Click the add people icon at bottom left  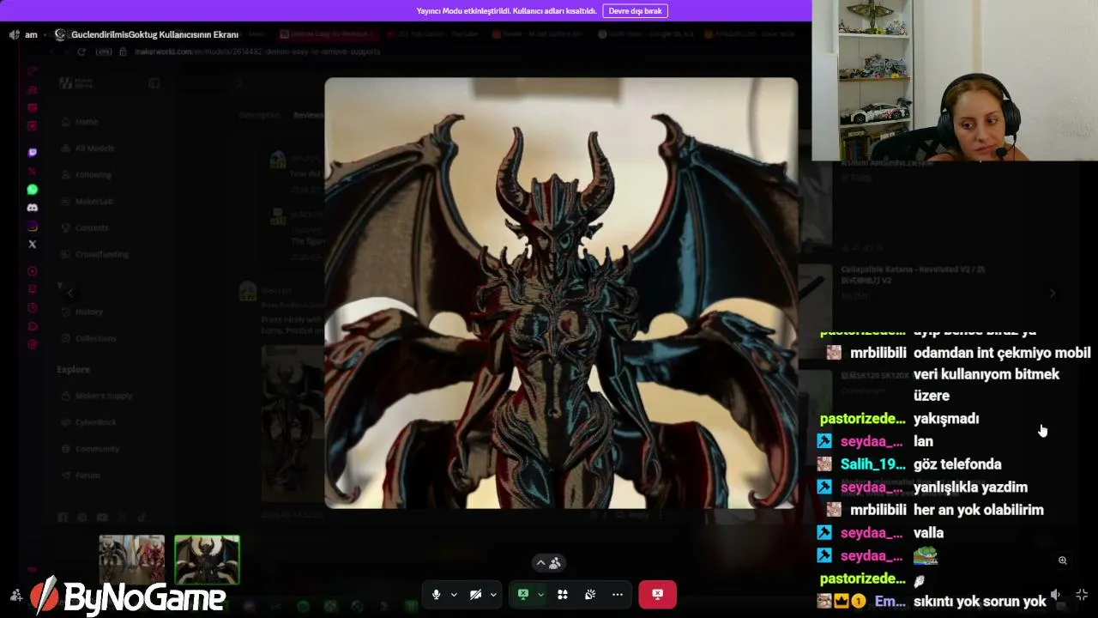15,595
